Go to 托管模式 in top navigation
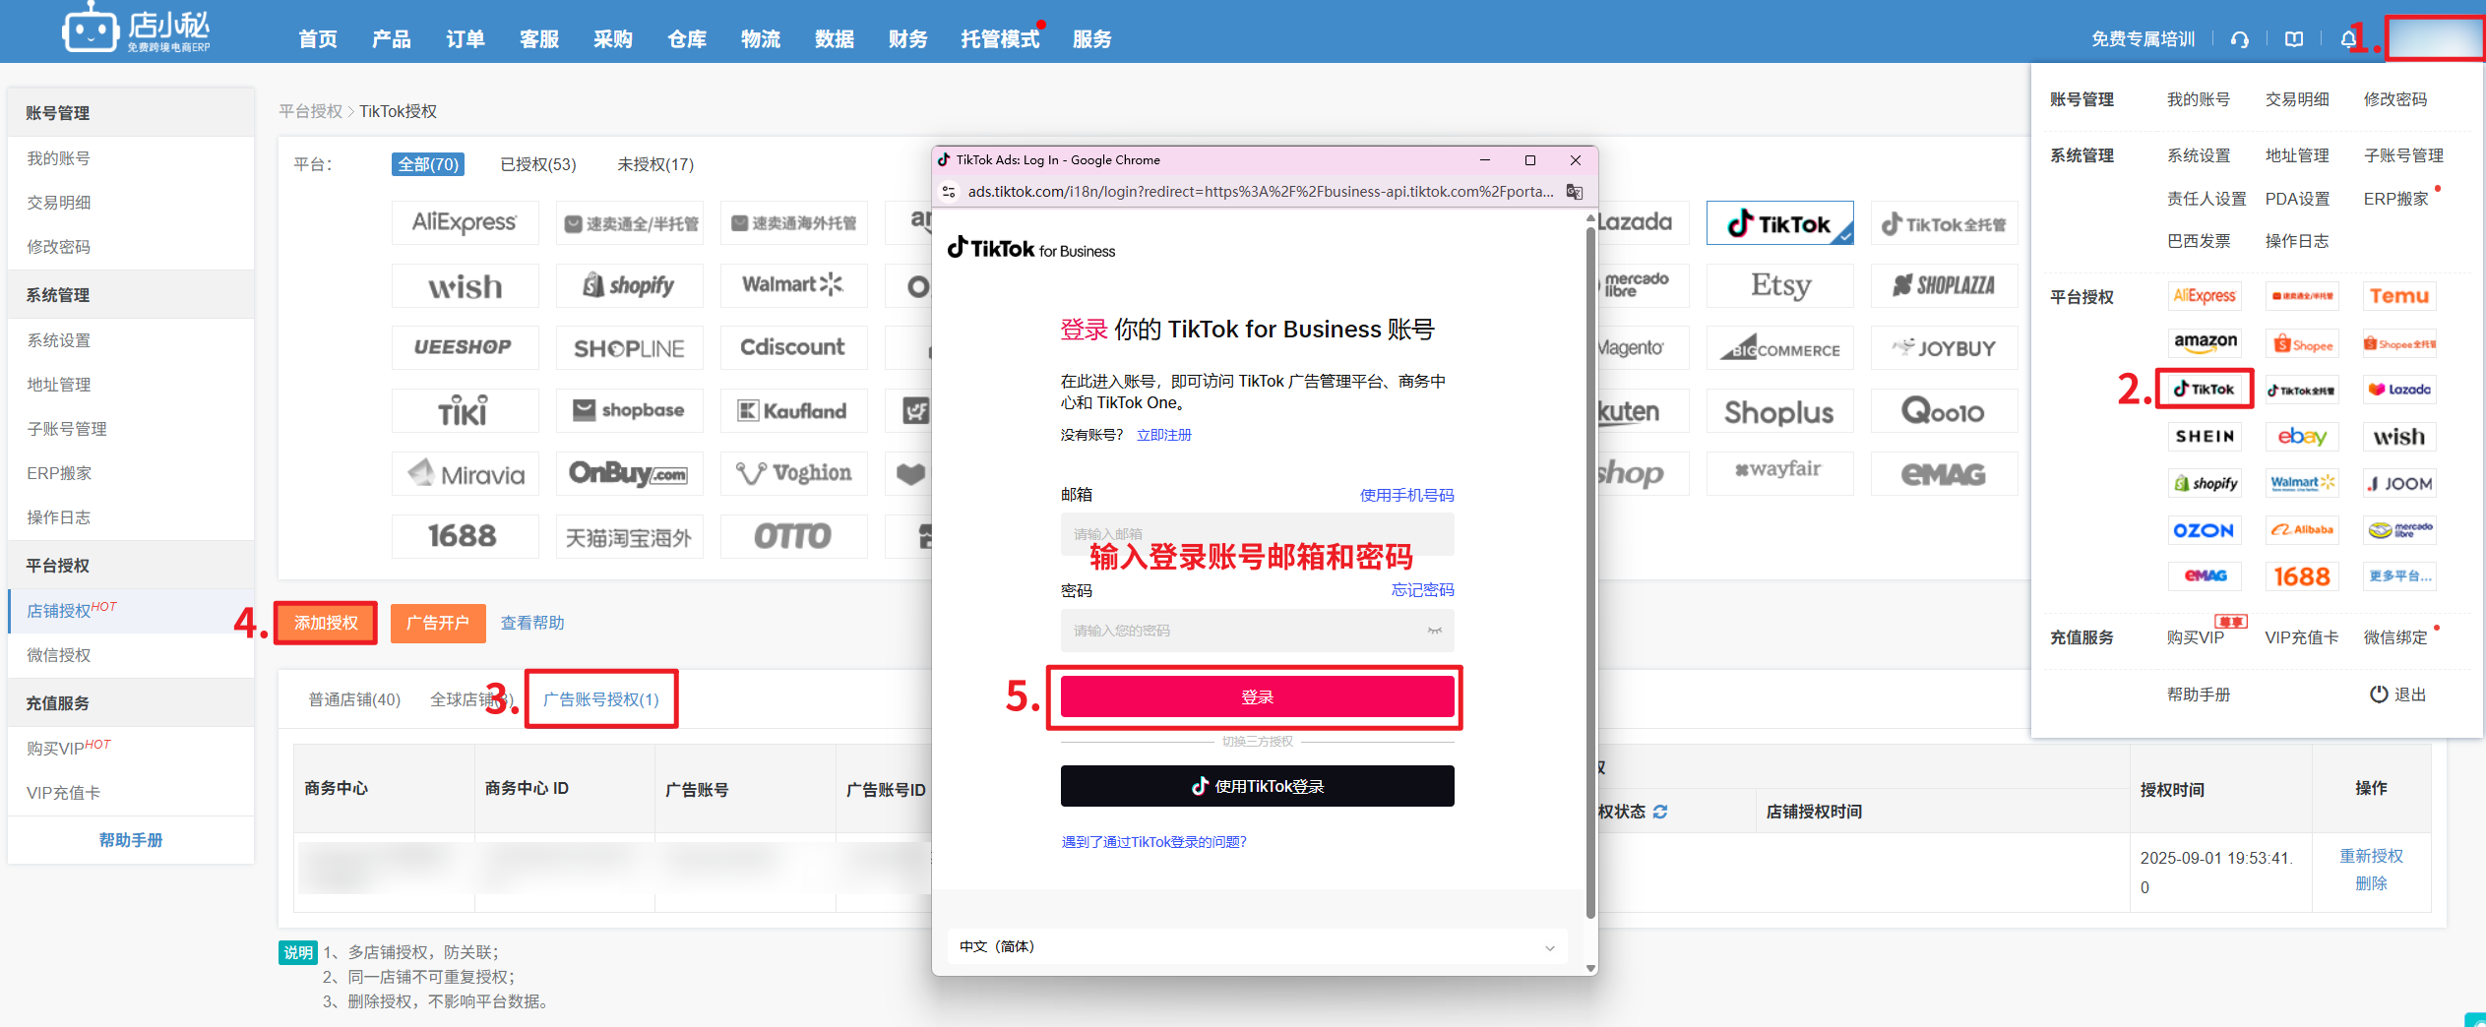Screen dimensions: 2486x1027 (1000, 39)
